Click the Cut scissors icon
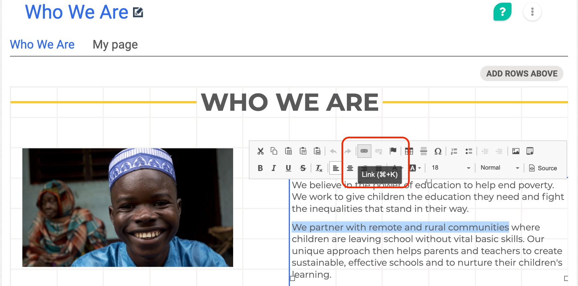 (x=260, y=151)
